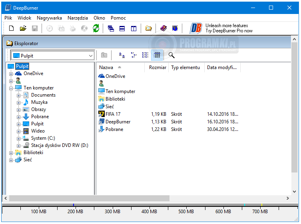Select the Pobrane shortcut in file list
301x224 pixels.
(x=114, y=129)
